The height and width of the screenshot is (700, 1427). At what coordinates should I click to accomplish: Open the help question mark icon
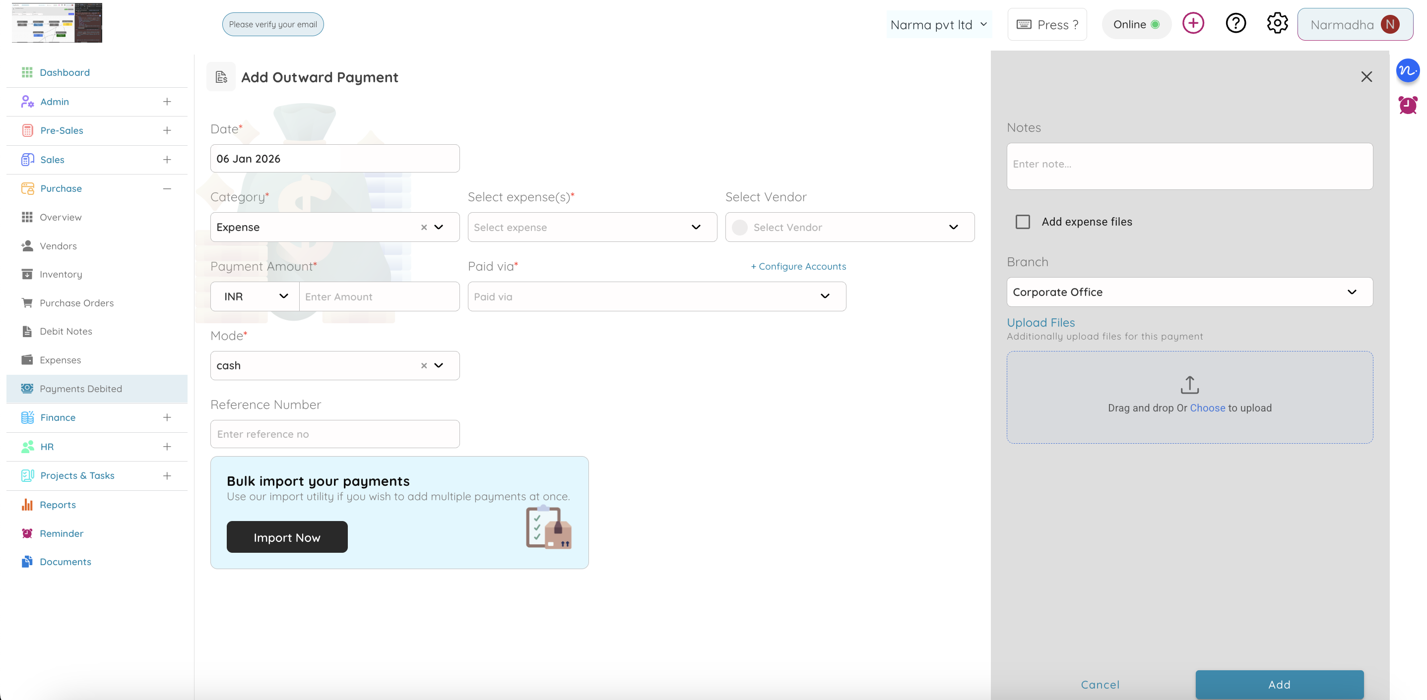click(x=1235, y=23)
